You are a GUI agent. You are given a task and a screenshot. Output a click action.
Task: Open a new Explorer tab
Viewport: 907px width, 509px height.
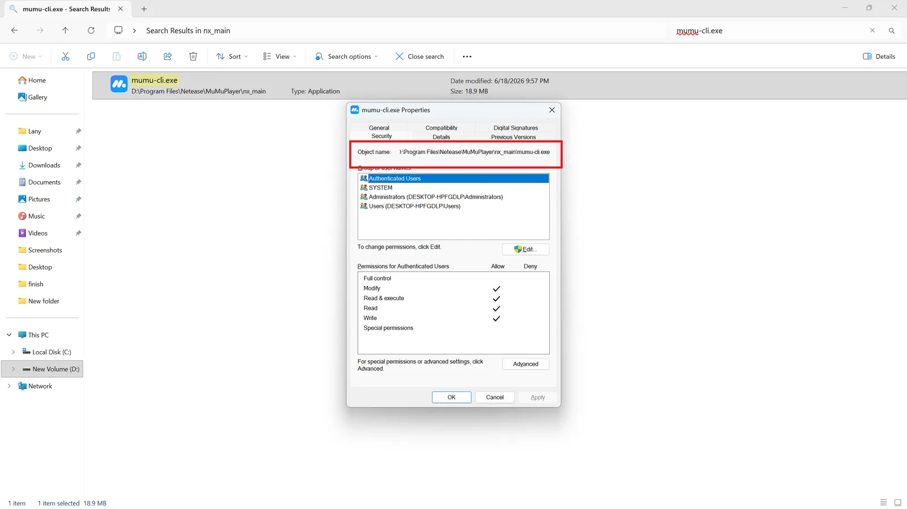[144, 9]
